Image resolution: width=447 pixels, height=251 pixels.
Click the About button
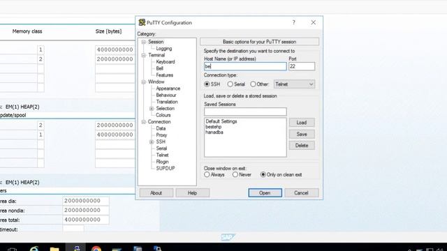click(x=156, y=193)
